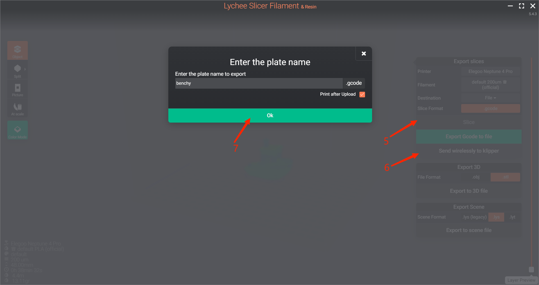This screenshot has width=539, height=285.
Task: Click trash icon beside default 200um
Action: pos(505,82)
